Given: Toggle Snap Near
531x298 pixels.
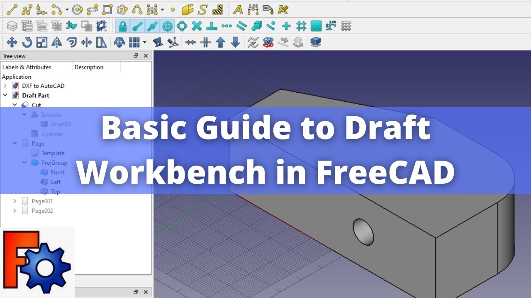Looking at the screenshot, I should (271, 26).
